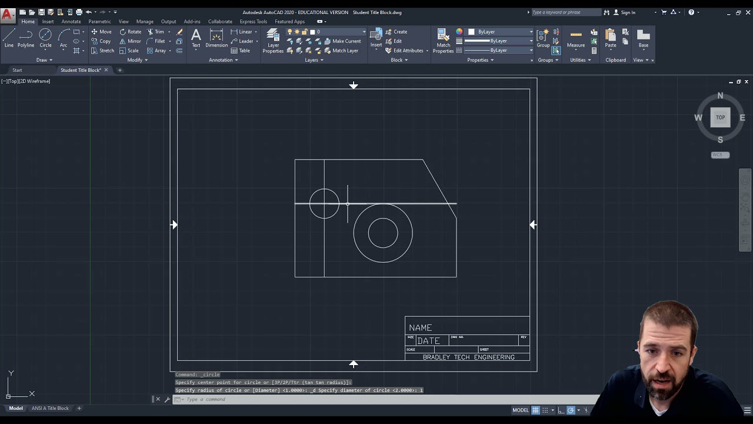Click the Group tool
The height and width of the screenshot is (424, 753).
tap(543, 38)
